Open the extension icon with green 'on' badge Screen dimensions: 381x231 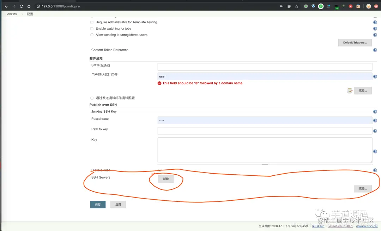[336, 7]
